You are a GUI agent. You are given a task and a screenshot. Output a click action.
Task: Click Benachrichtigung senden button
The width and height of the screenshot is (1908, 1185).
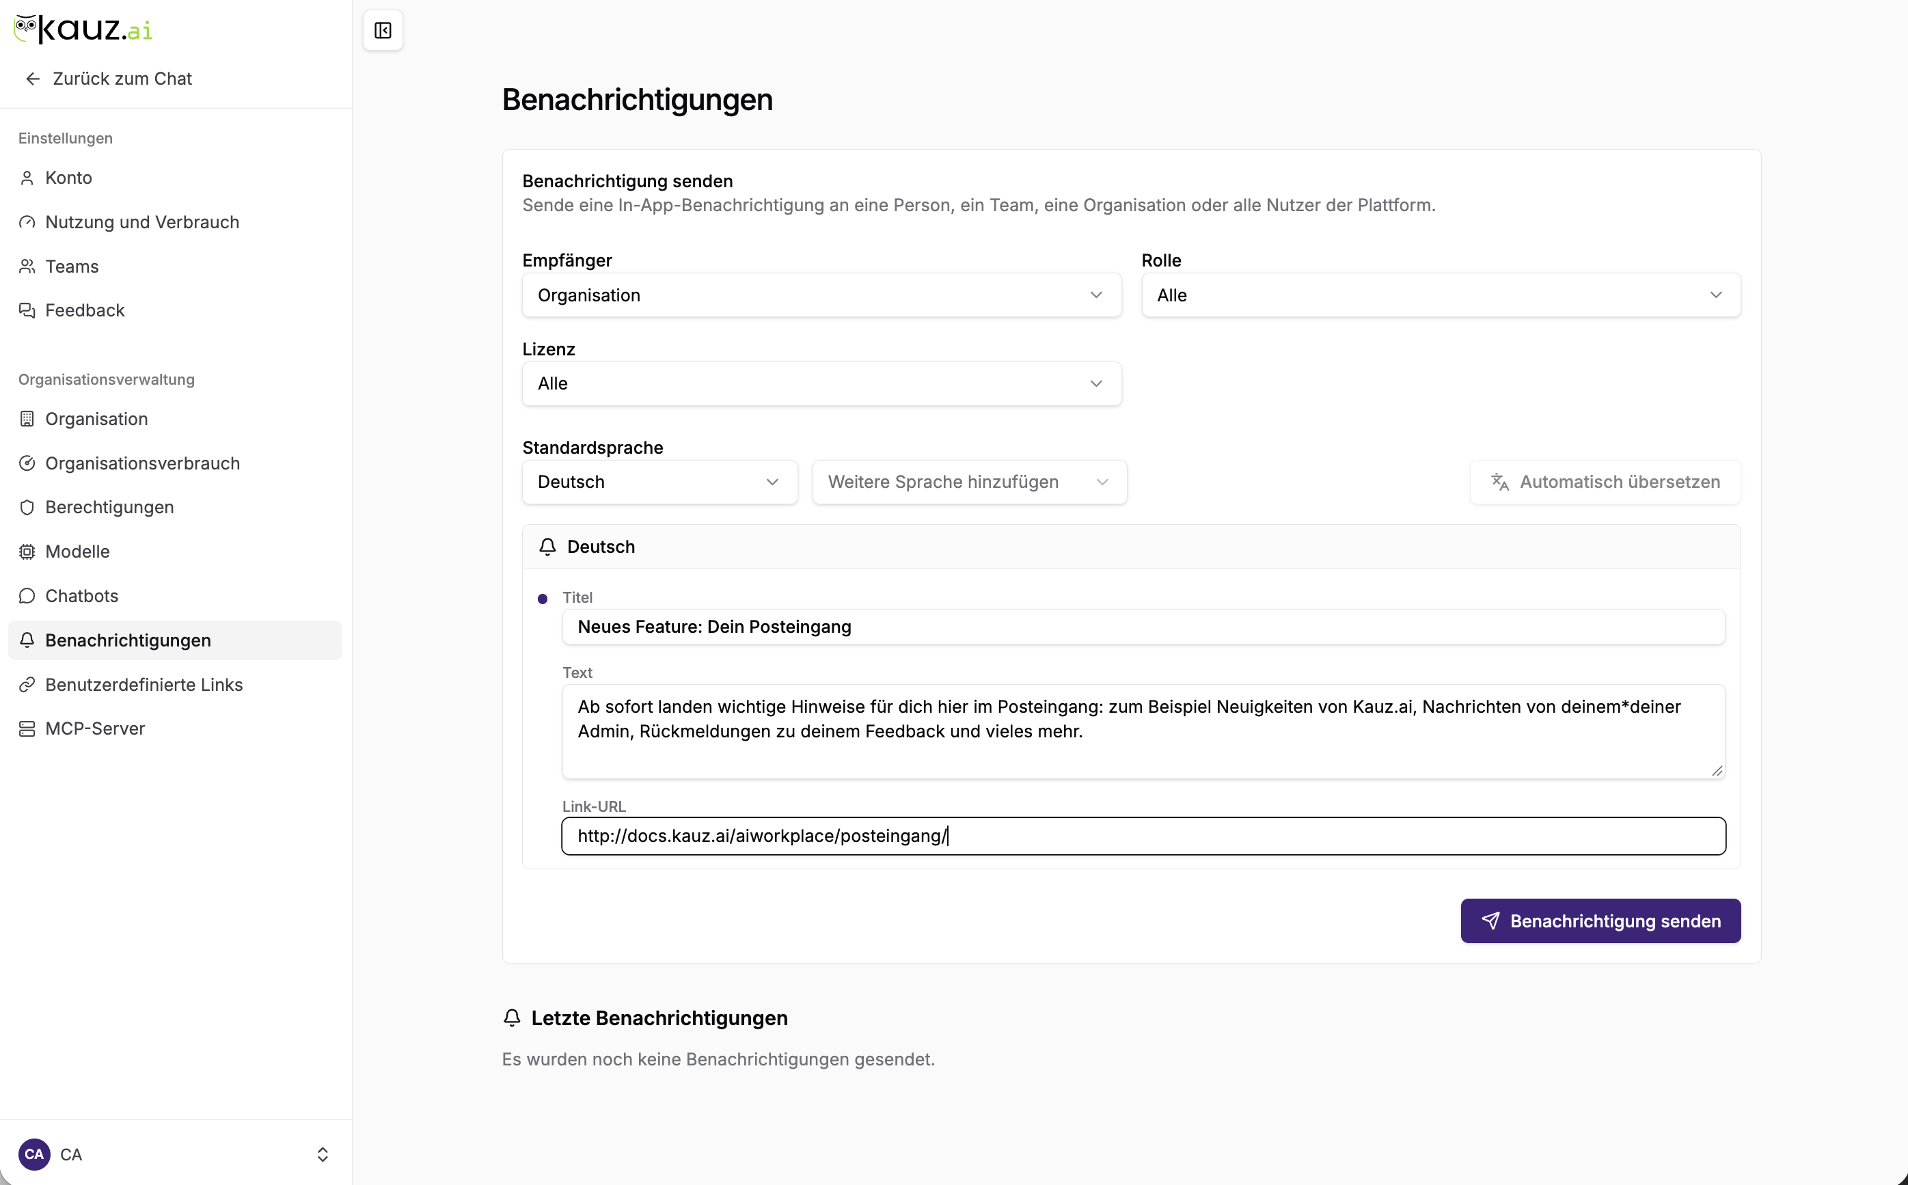(1600, 921)
